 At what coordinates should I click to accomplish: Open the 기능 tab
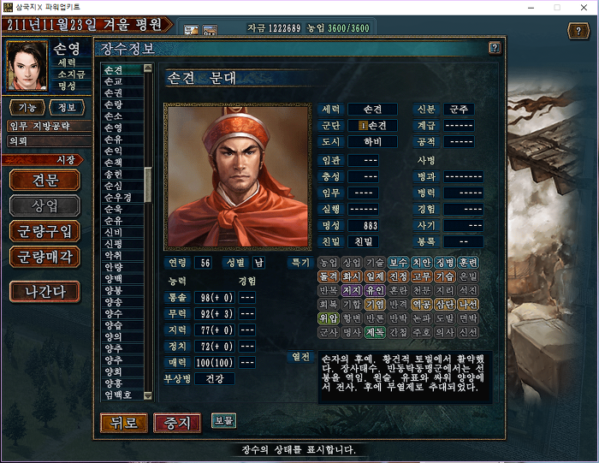click(x=27, y=108)
